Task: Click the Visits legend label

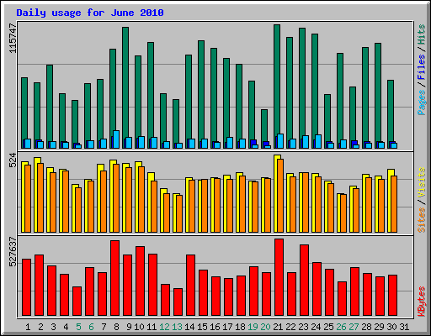Action: pyautogui.click(x=422, y=182)
